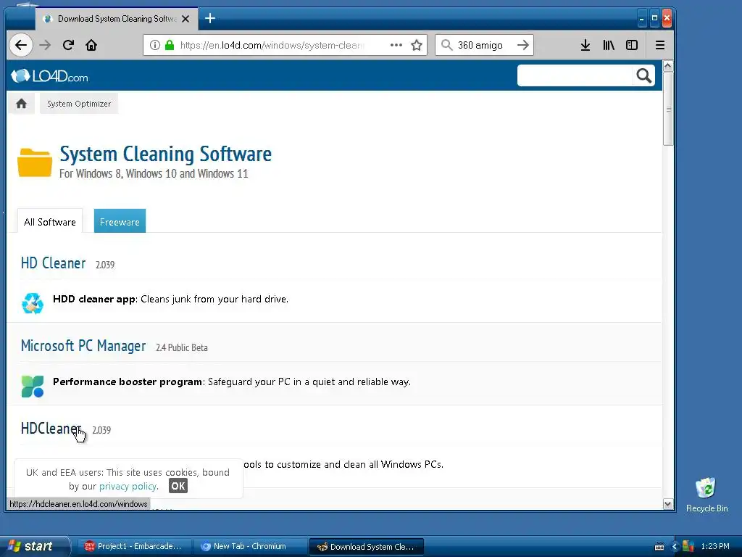Open the HD Cleaner software link
Screen dimensions: 742x557
53,263
